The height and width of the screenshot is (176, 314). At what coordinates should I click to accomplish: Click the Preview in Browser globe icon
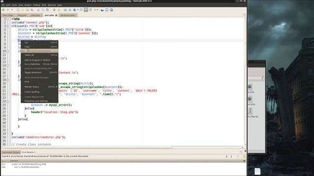pos(75,10)
